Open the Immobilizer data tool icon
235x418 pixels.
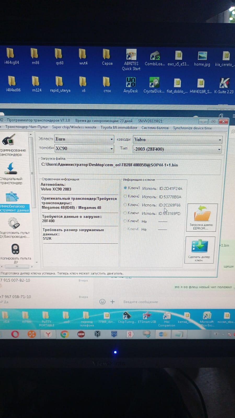click(x=12, y=197)
